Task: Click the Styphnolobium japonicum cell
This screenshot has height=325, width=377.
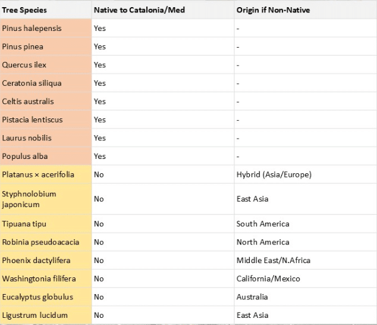Action: coord(29,199)
